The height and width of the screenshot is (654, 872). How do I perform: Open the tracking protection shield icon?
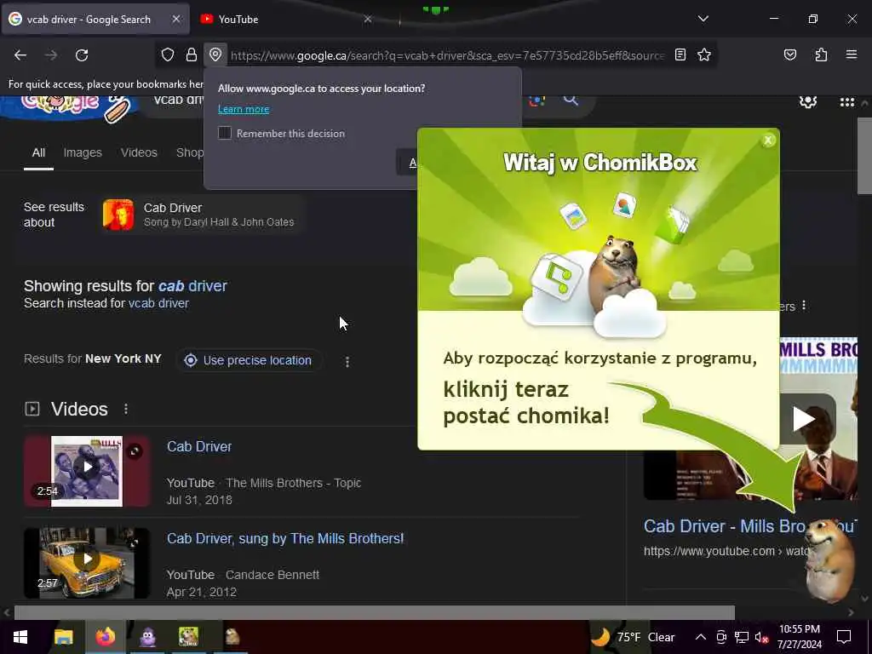(x=168, y=54)
